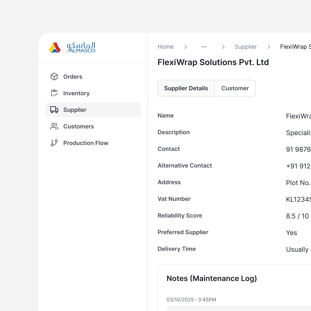Click the Supplier truck icon

54,110
